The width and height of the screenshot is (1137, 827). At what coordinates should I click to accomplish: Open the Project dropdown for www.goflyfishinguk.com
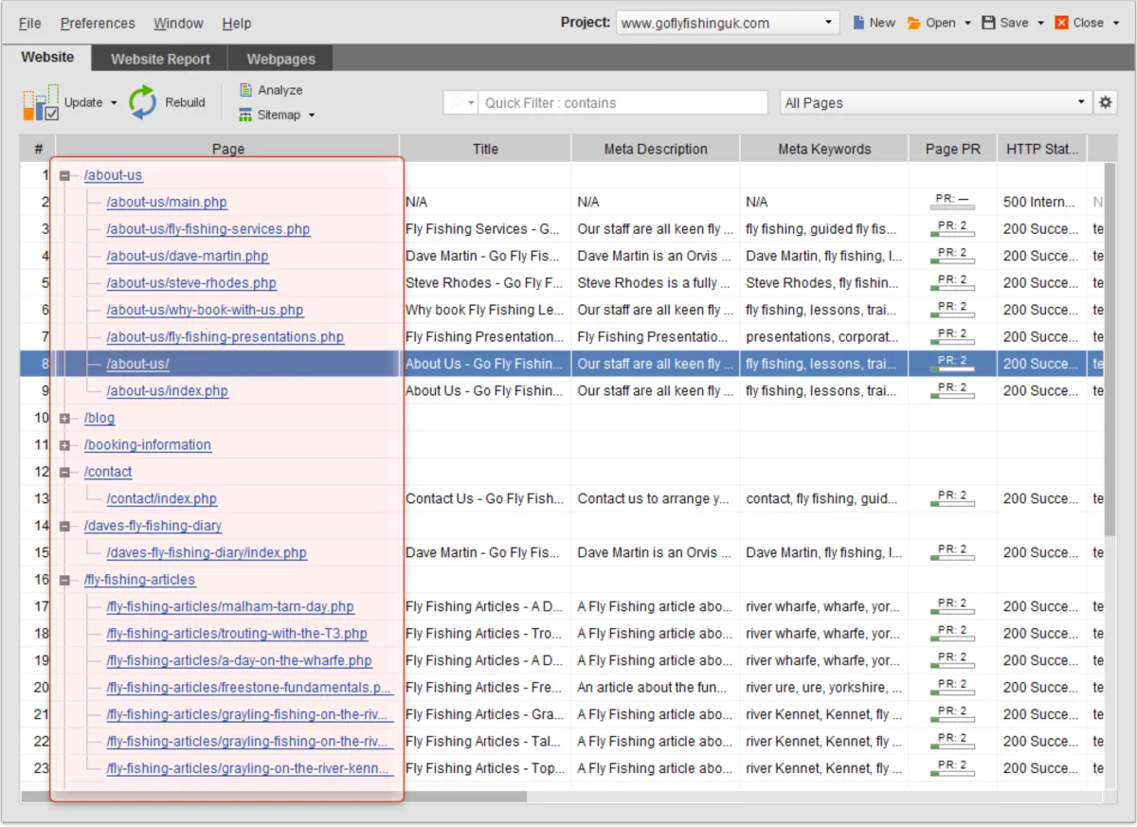(827, 23)
